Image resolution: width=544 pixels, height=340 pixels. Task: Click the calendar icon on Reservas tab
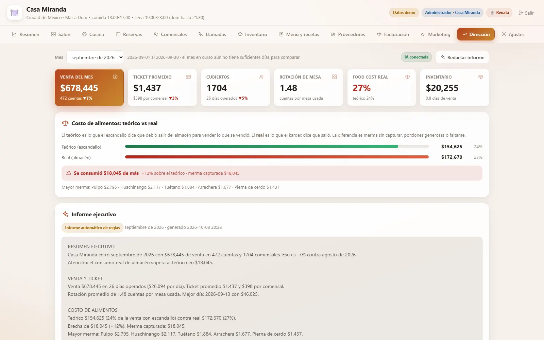tap(118, 34)
